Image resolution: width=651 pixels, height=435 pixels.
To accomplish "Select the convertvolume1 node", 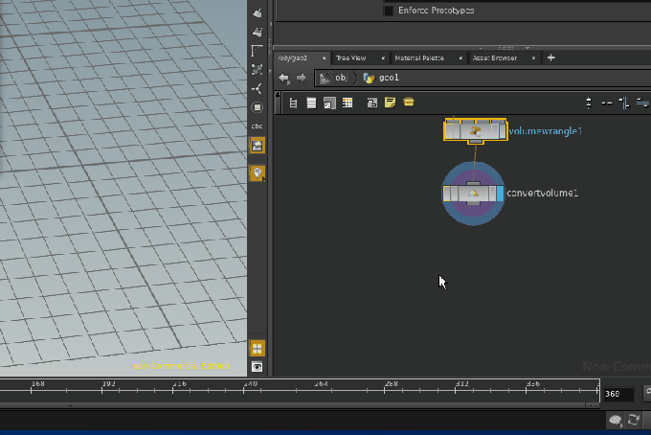I will pyautogui.click(x=472, y=194).
